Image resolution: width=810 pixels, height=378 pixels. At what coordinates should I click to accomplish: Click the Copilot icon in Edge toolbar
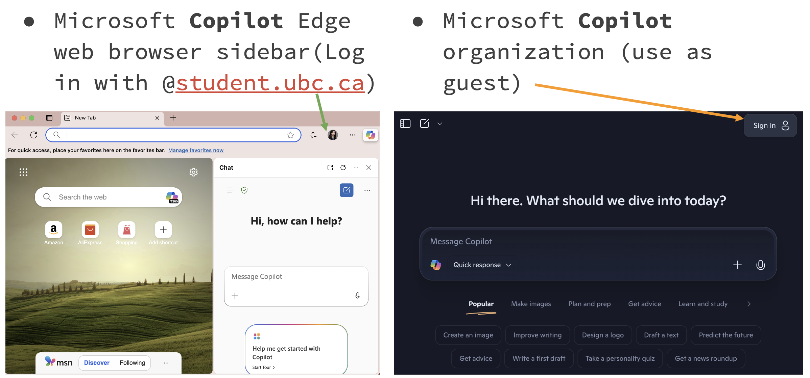pyautogui.click(x=370, y=135)
